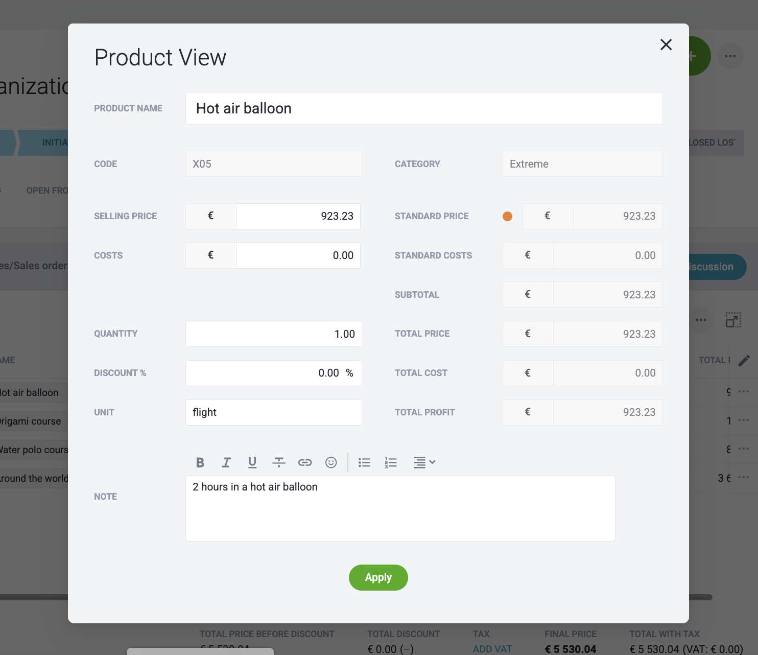Insert a numbered list in the note

(x=391, y=462)
